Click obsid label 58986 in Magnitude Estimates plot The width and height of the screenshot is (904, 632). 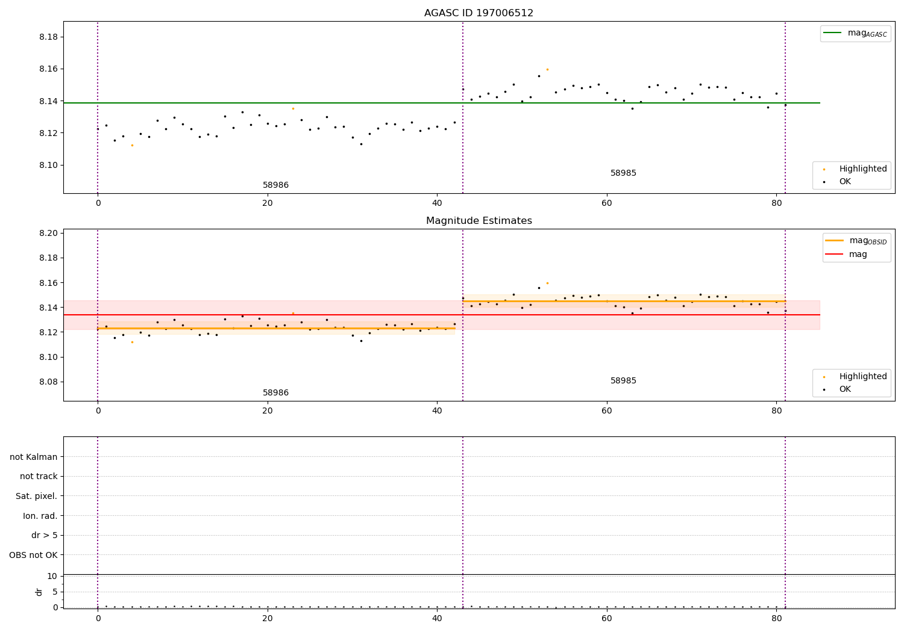[275, 393]
